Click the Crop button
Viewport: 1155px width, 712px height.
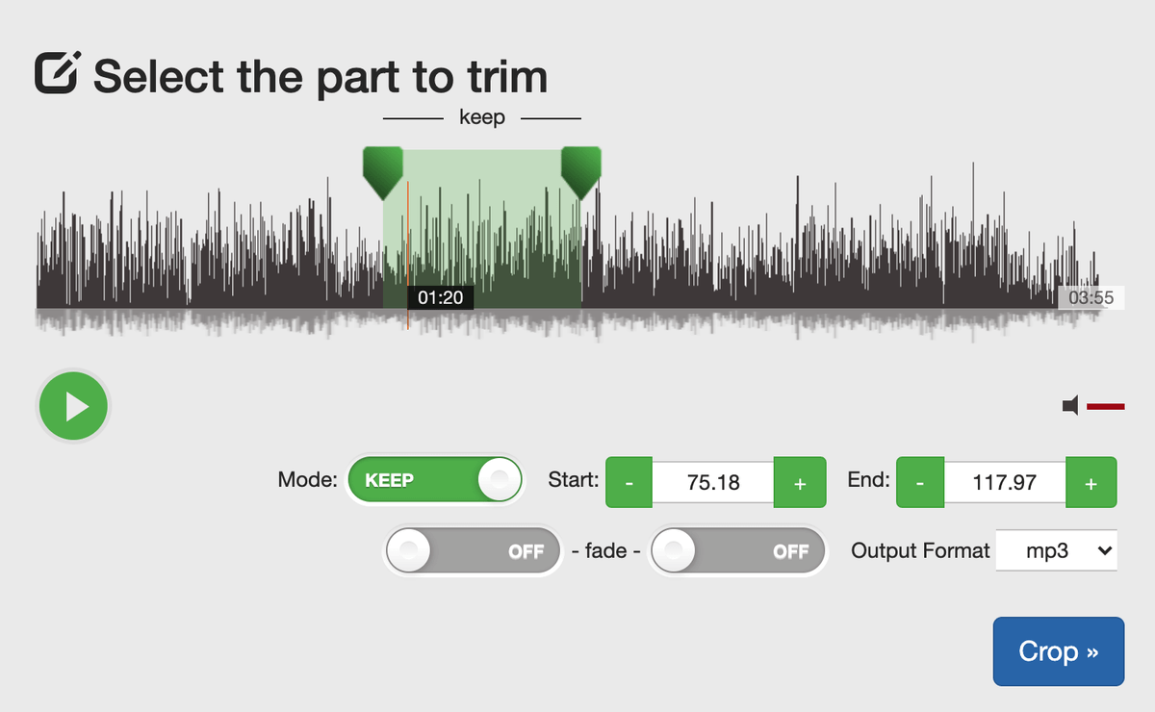pyautogui.click(x=1059, y=651)
